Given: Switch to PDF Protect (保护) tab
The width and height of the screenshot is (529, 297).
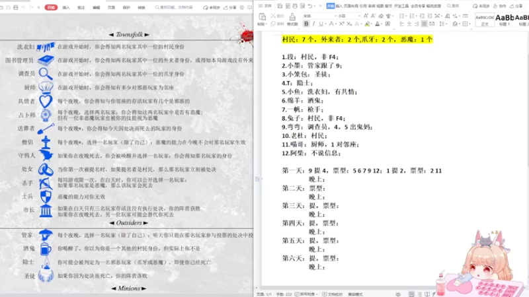Looking at the screenshot, I should coord(126,7).
